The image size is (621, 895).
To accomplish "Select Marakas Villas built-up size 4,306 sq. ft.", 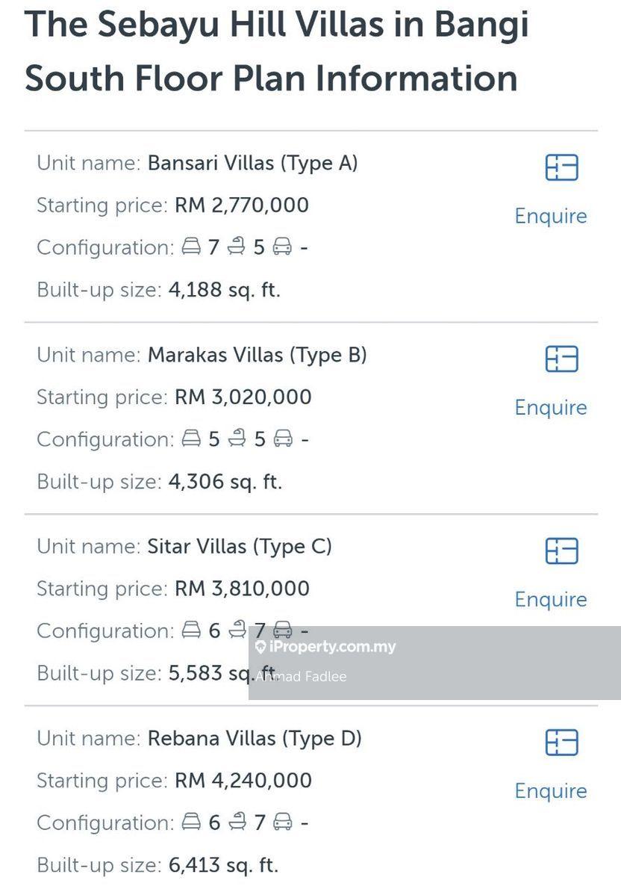I will click(x=225, y=481).
